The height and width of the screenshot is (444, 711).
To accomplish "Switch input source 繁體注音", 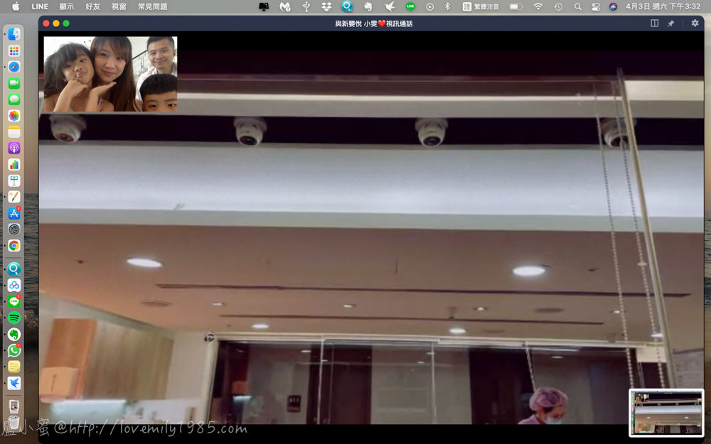I will (481, 6).
